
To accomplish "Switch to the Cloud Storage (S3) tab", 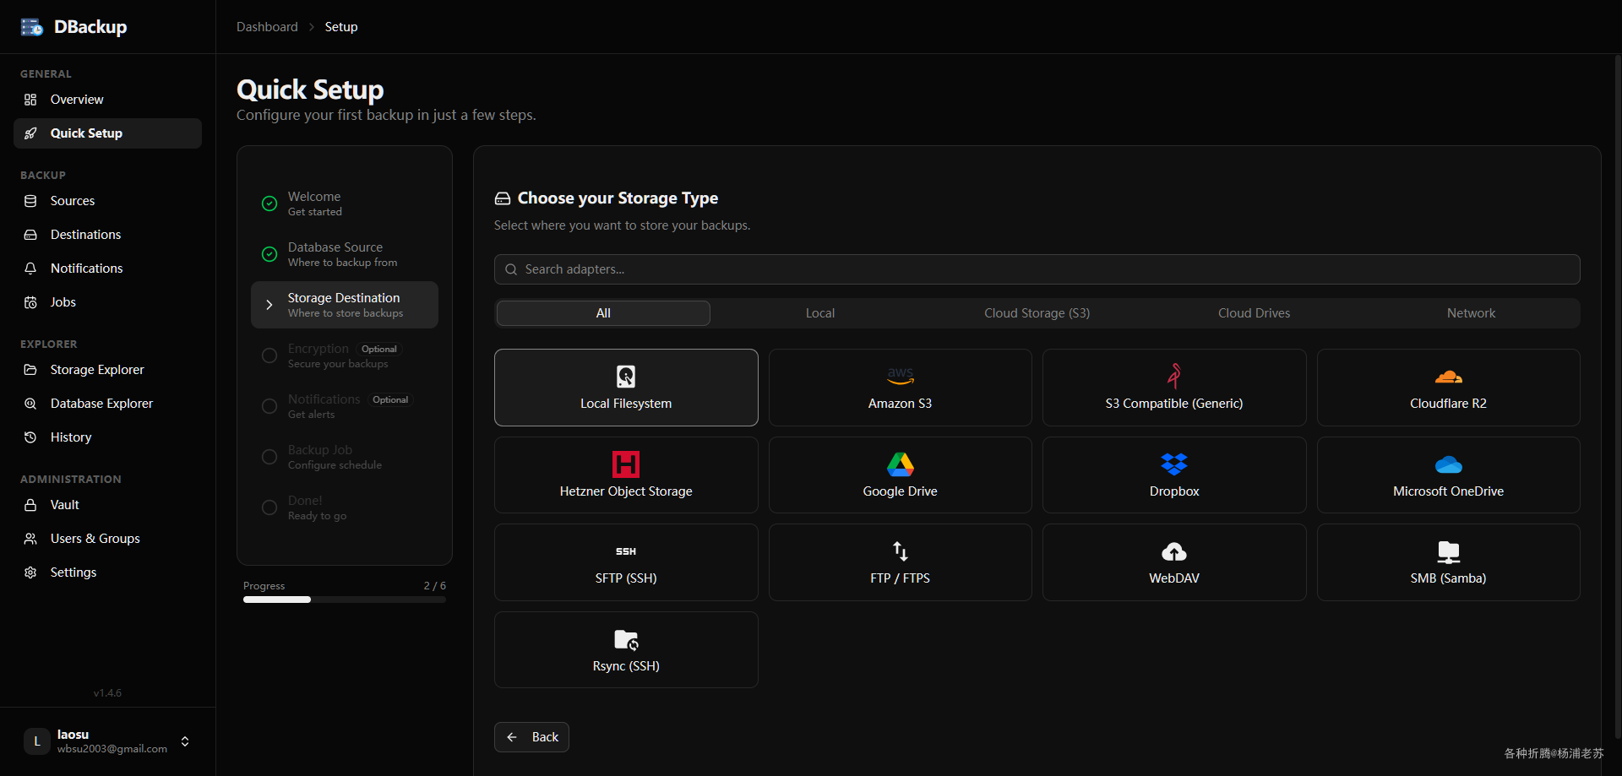I will click(x=1037, y=313).
